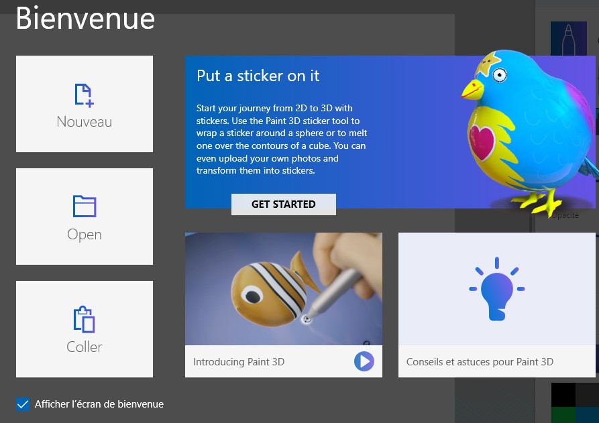Pick the dark blue color swatch

click(x=587, y=415)
